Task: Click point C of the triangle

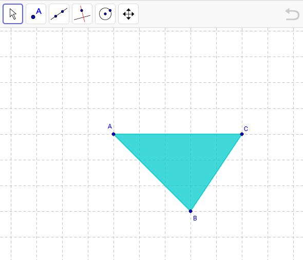Action: click(242, 134)
